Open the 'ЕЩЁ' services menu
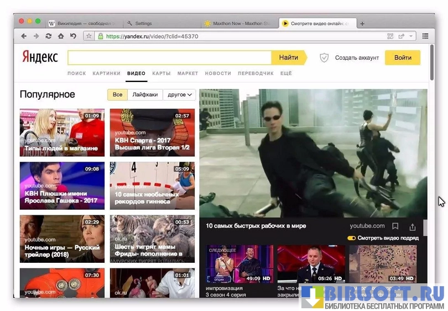The image size is (448, 311). [286, 73]
